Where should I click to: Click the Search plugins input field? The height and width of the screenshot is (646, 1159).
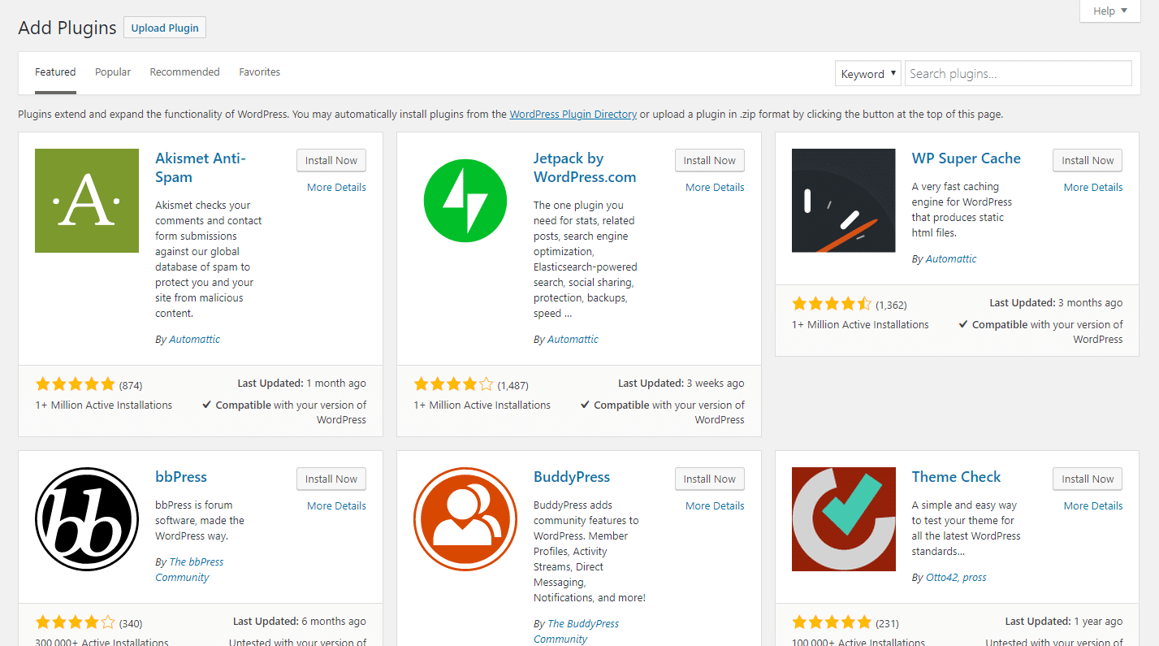pos(1018,73)
